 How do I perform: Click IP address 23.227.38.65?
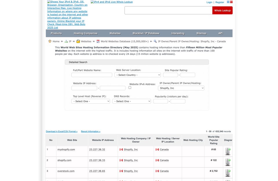tap(97, 171)
